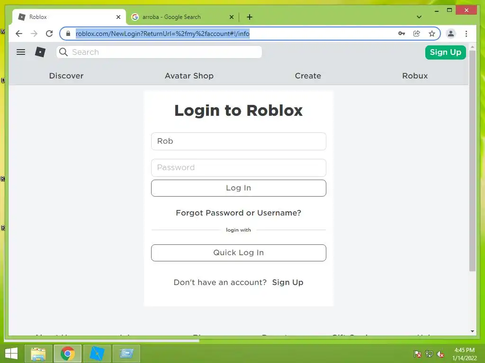Click the page vertical scrollbar thumb
The width and height of the screenshot is (485, 363).
click(472, 161)
